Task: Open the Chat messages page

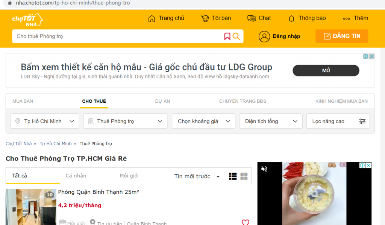Action: (259, 18)
